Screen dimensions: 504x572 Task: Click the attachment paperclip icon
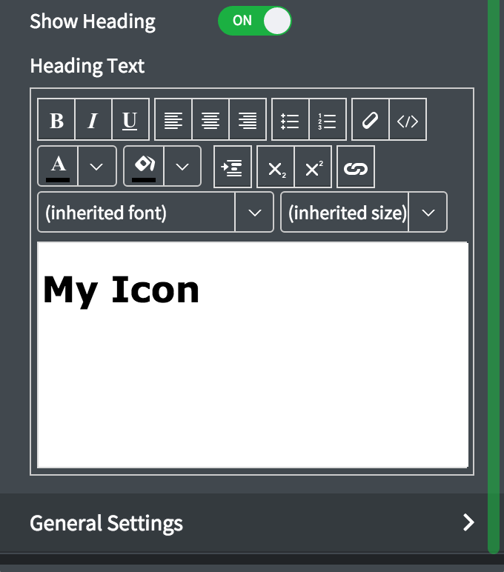371,120
